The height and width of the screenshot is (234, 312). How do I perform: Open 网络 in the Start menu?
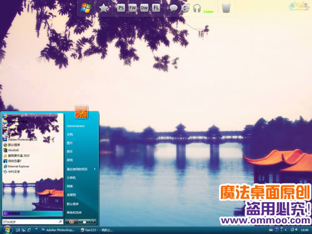point(70,186)
